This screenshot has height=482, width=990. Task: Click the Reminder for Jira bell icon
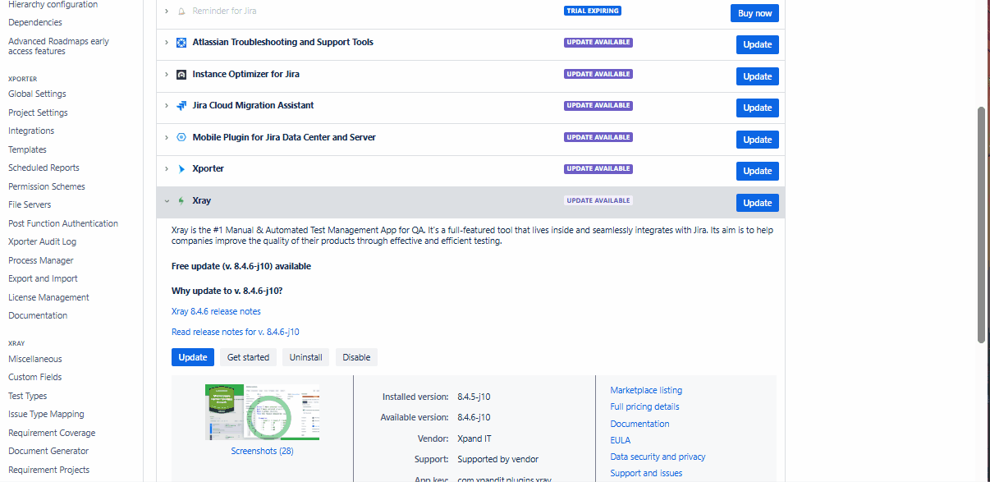[181, 11]
